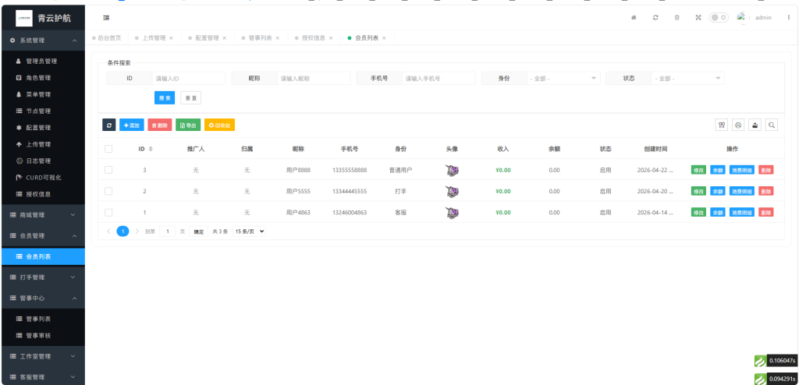
Task: Switch to the 配置管理 tab
Action: pos(206,37)
